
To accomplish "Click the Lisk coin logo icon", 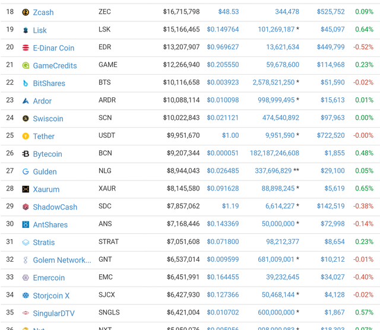I will tap(26, 30).
